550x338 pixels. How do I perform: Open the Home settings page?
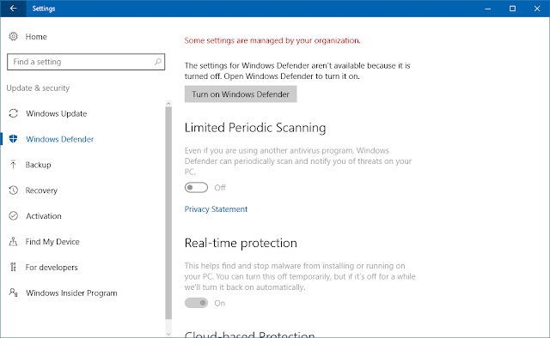click(x=36, y=36)
